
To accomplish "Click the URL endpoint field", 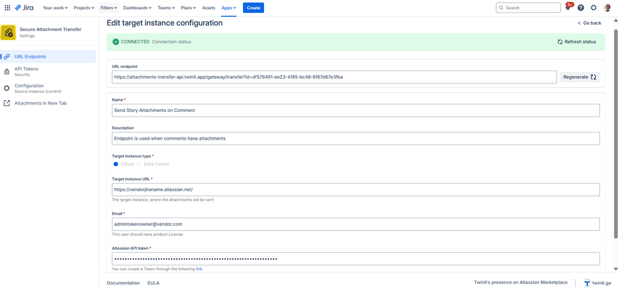I will [x=334, y=77].
